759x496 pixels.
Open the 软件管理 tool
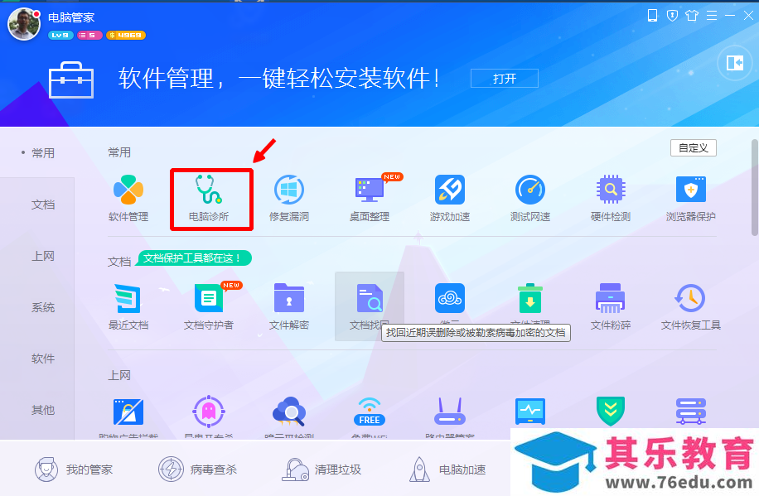128,199
